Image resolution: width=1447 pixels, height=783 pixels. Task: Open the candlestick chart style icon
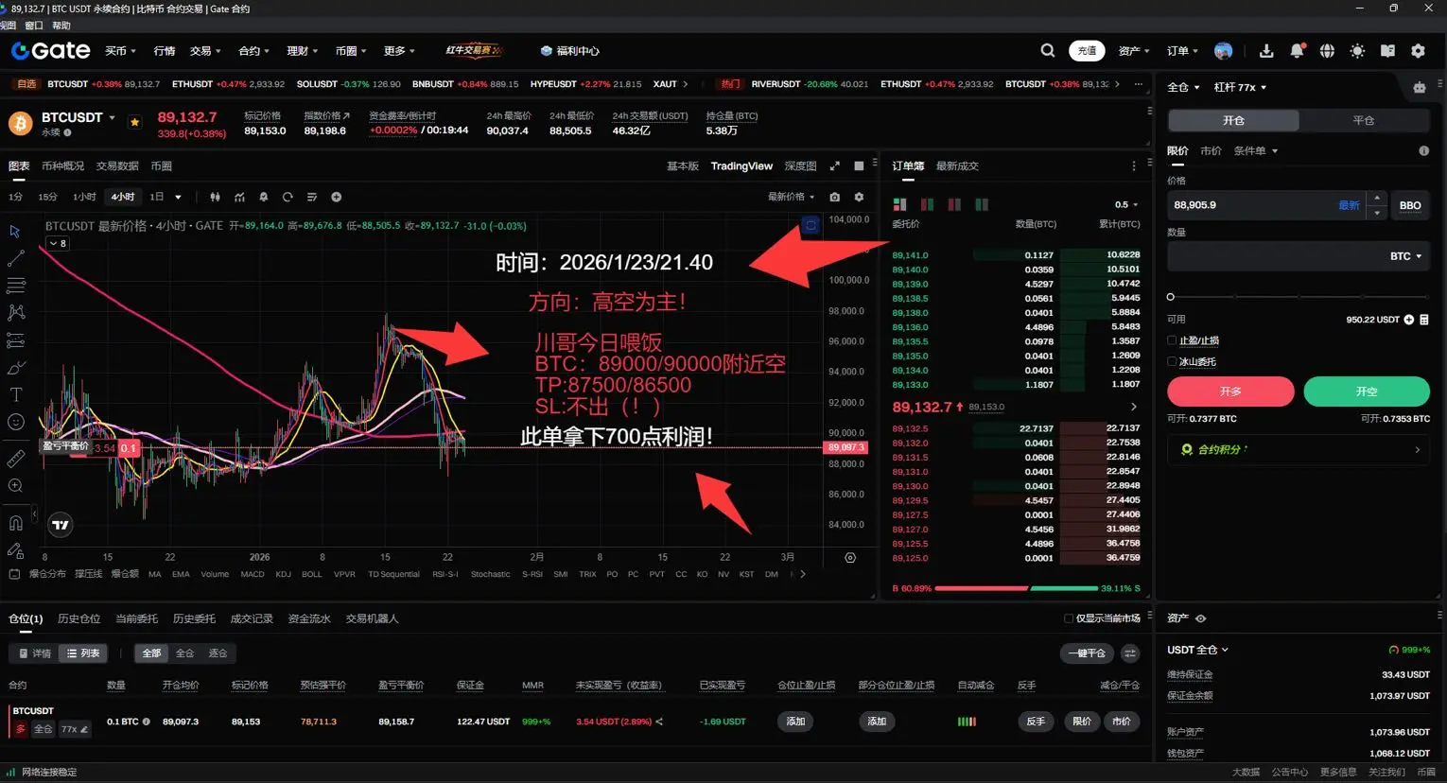click(x=215, y=197)
